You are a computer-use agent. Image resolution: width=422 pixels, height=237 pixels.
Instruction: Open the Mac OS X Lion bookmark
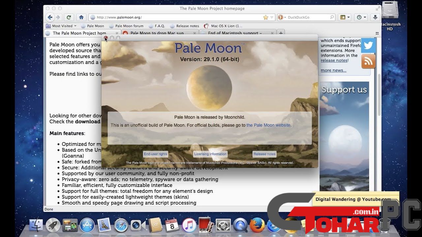[223, 26]
